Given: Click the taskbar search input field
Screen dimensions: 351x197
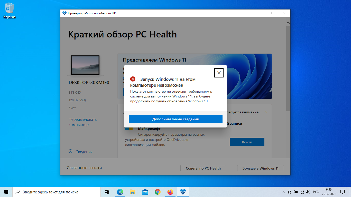Looking at the screenshot, I should [x=57, y=192].
